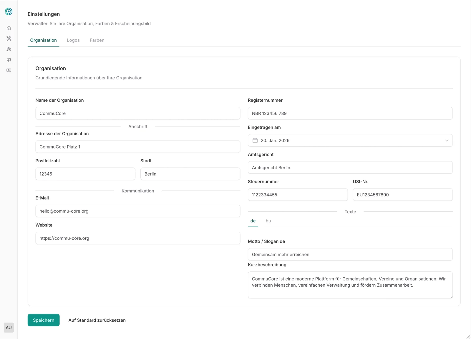
Task: Click the megaphone announcements icon
Action: click(x=9, y=60)
